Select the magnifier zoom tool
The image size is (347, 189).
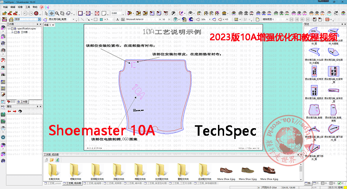tap(57, 13)
